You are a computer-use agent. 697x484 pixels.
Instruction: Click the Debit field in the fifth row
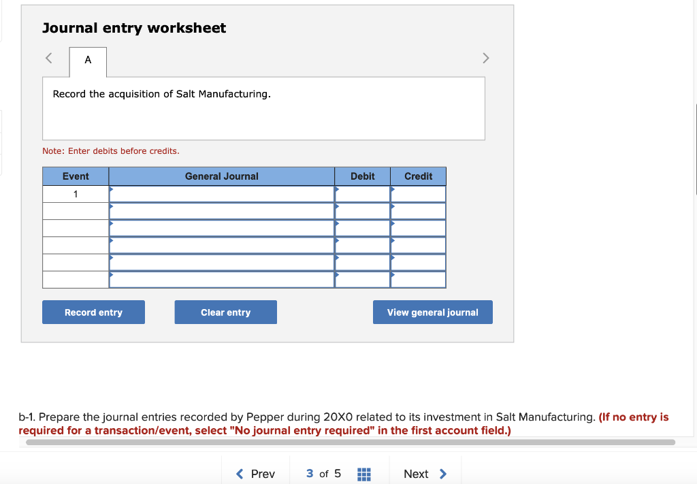click(362, 262)
